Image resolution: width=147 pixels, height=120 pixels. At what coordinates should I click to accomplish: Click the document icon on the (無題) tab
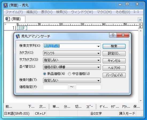click(x=7, y=19)
